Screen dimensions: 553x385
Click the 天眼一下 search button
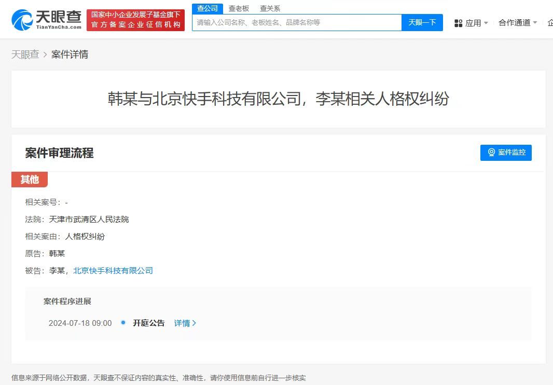pyautogui.click(x=422, y=23)
